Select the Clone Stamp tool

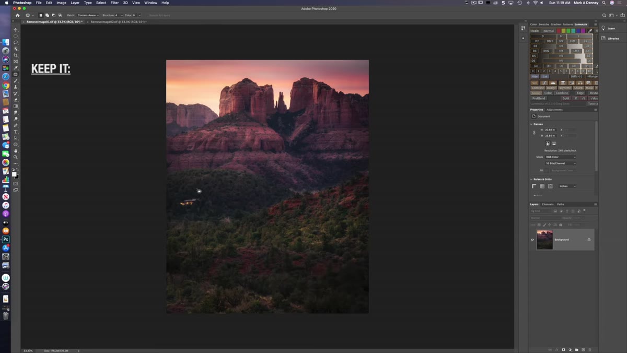pos(16,87)
